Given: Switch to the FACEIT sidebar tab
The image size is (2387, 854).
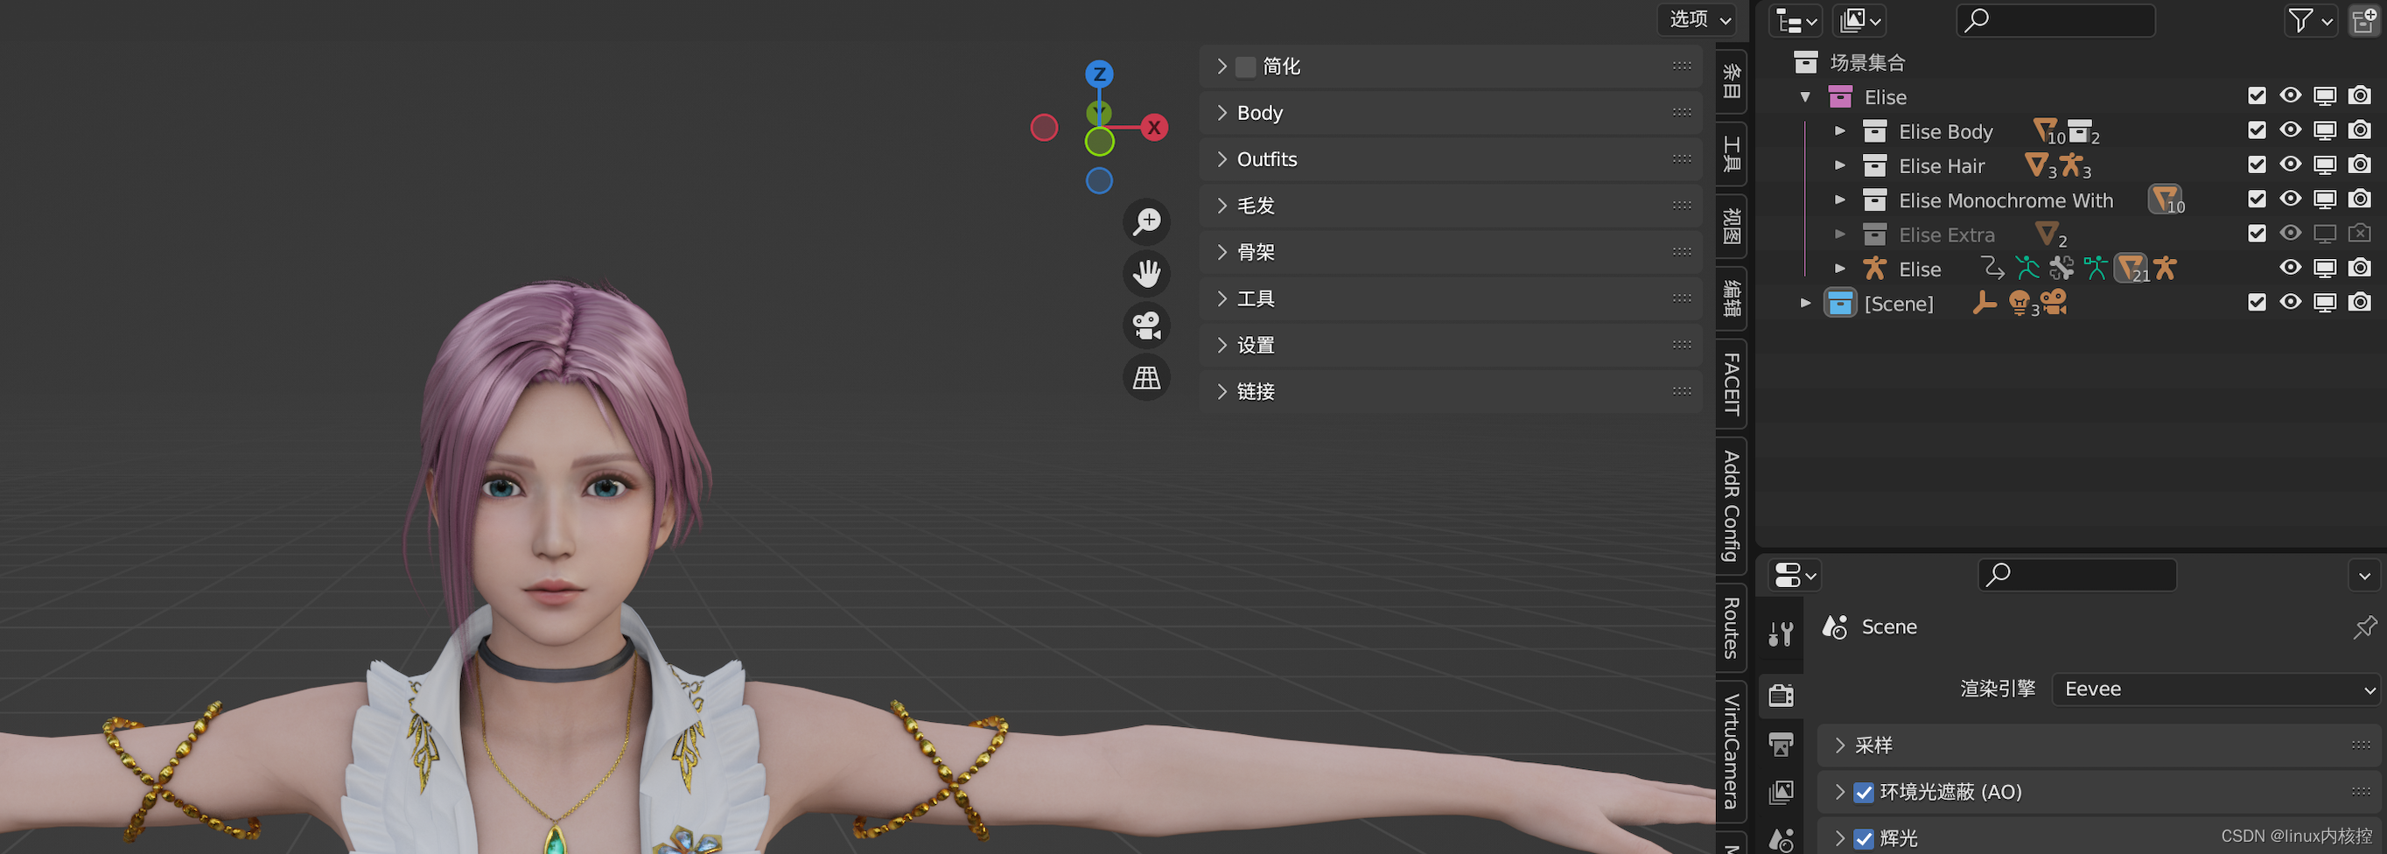Looking at the screenshot, I should 1731,384.
